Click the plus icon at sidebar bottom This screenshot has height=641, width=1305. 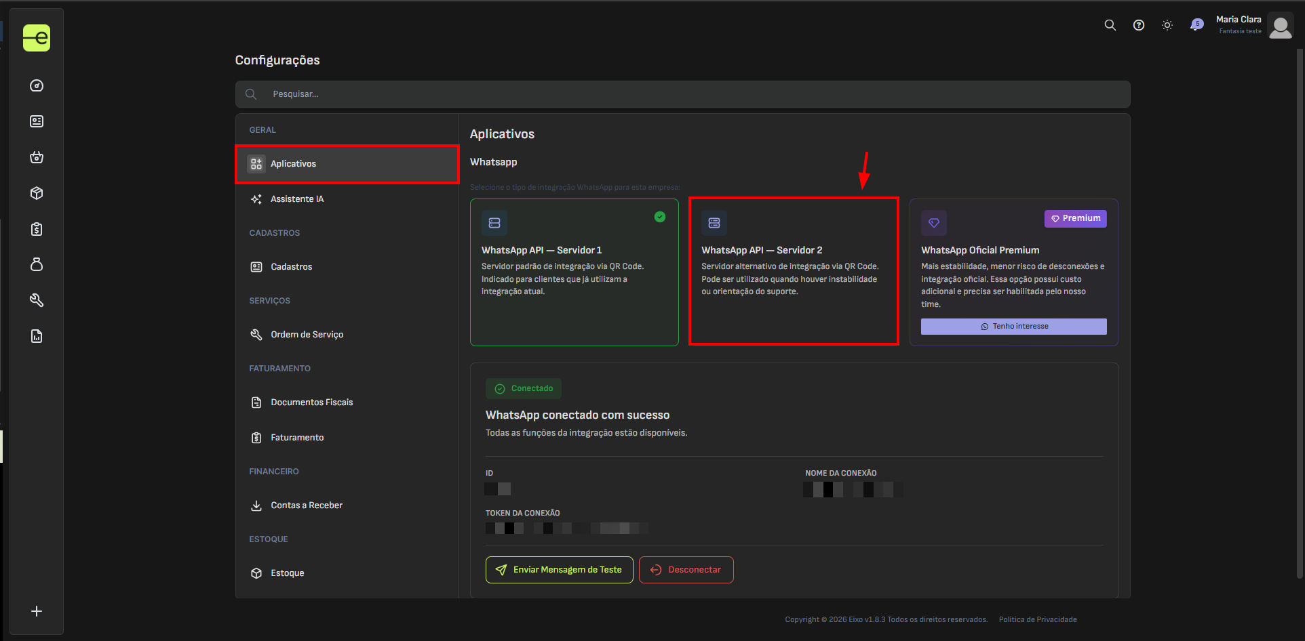tap(37, 611)
